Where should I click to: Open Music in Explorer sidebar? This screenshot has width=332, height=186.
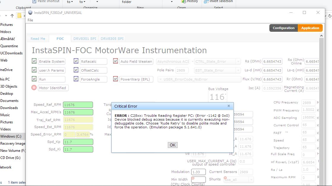click(5, 115)
